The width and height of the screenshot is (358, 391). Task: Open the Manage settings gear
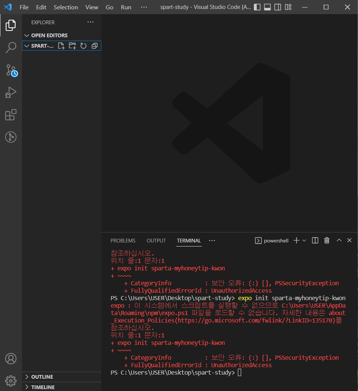click(x=11, y=381)
